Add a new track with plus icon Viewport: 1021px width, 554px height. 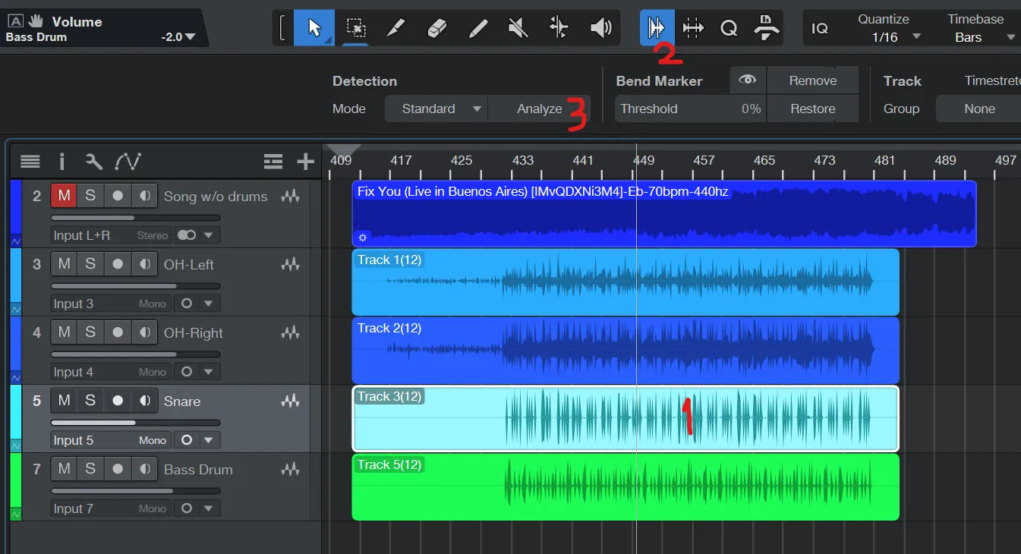coord(305,161)
